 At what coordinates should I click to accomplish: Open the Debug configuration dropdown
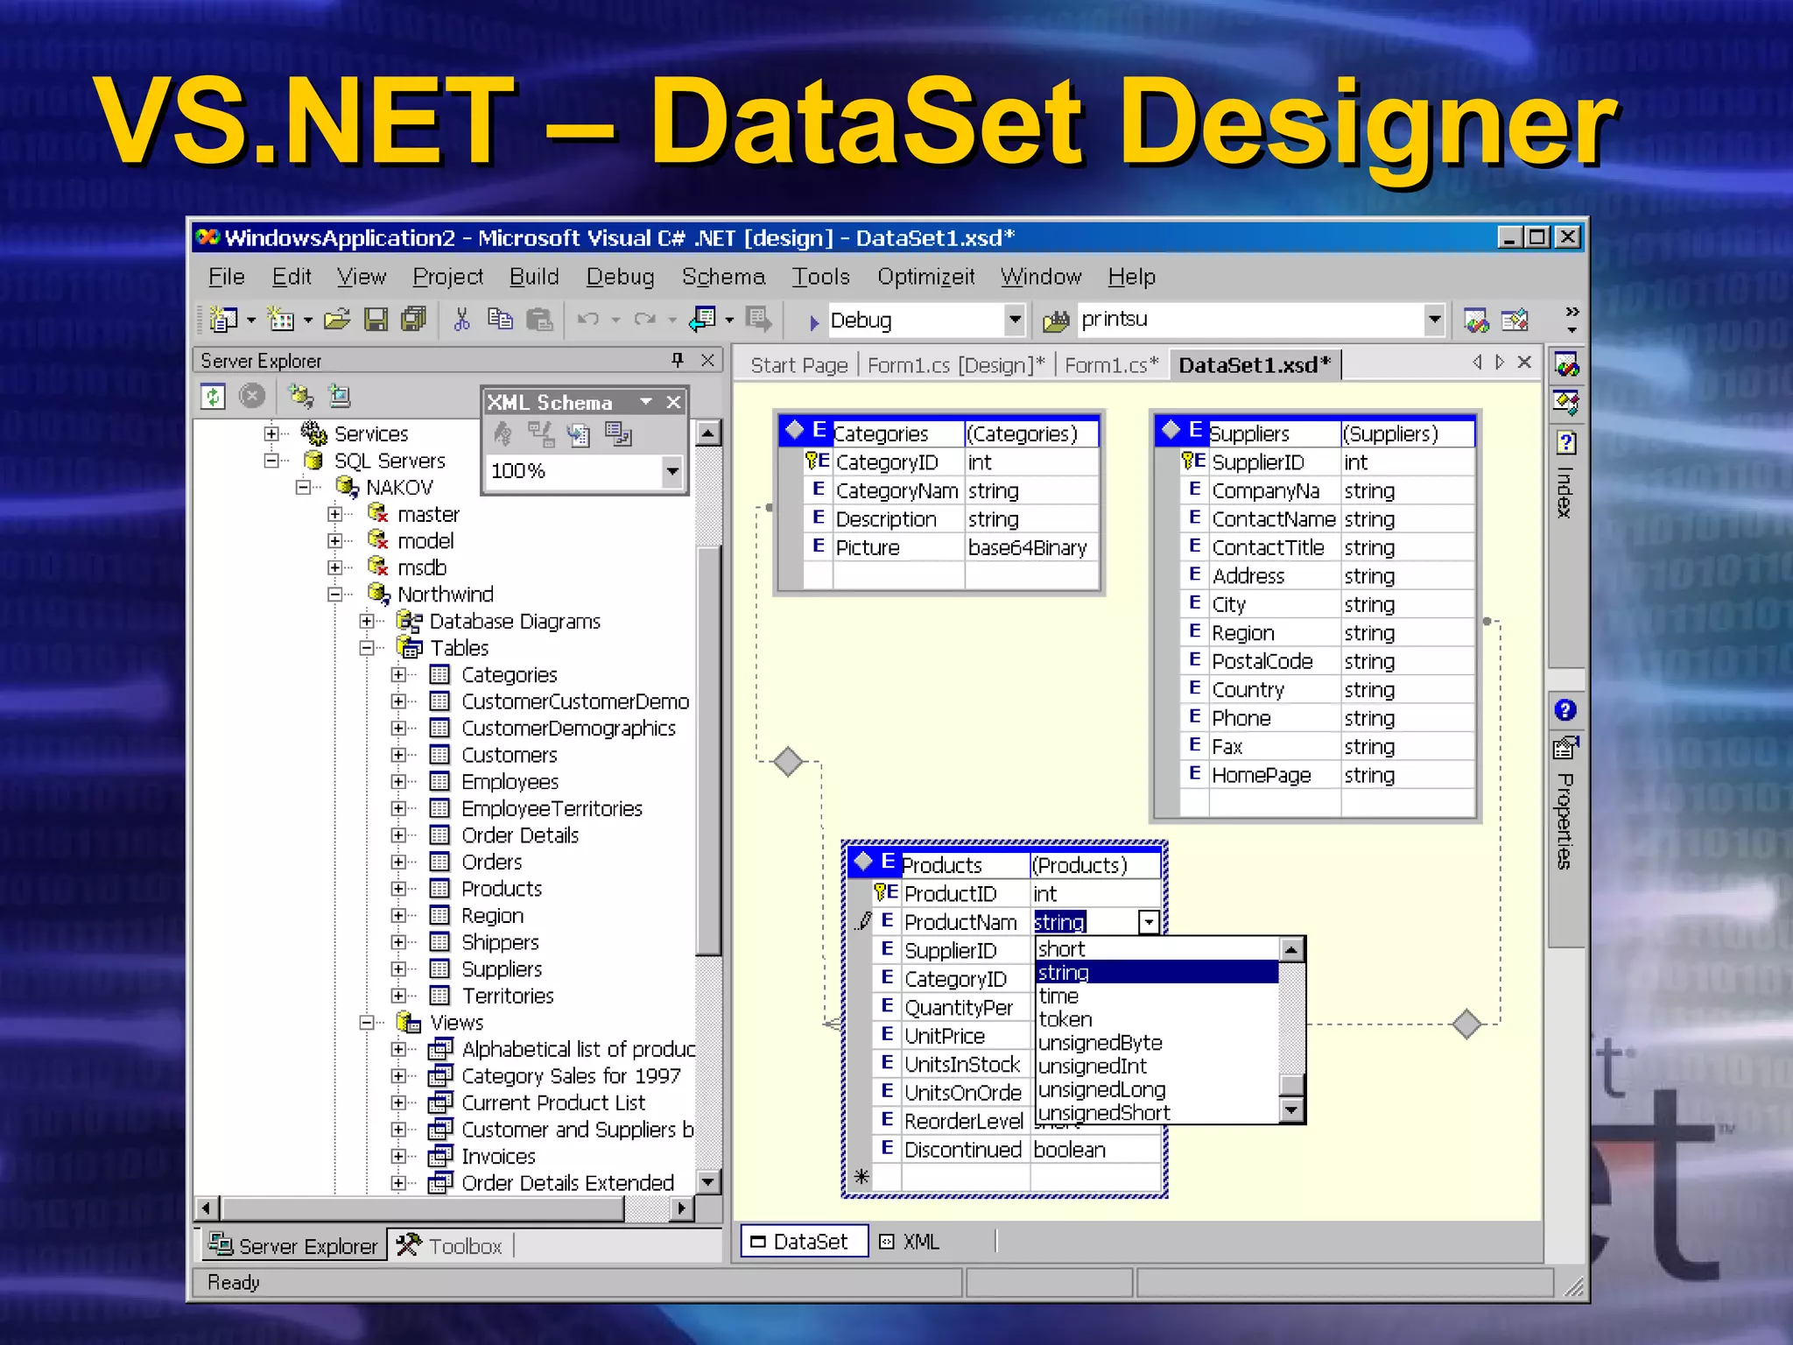pyautogui.click(x=1014, y=320)
